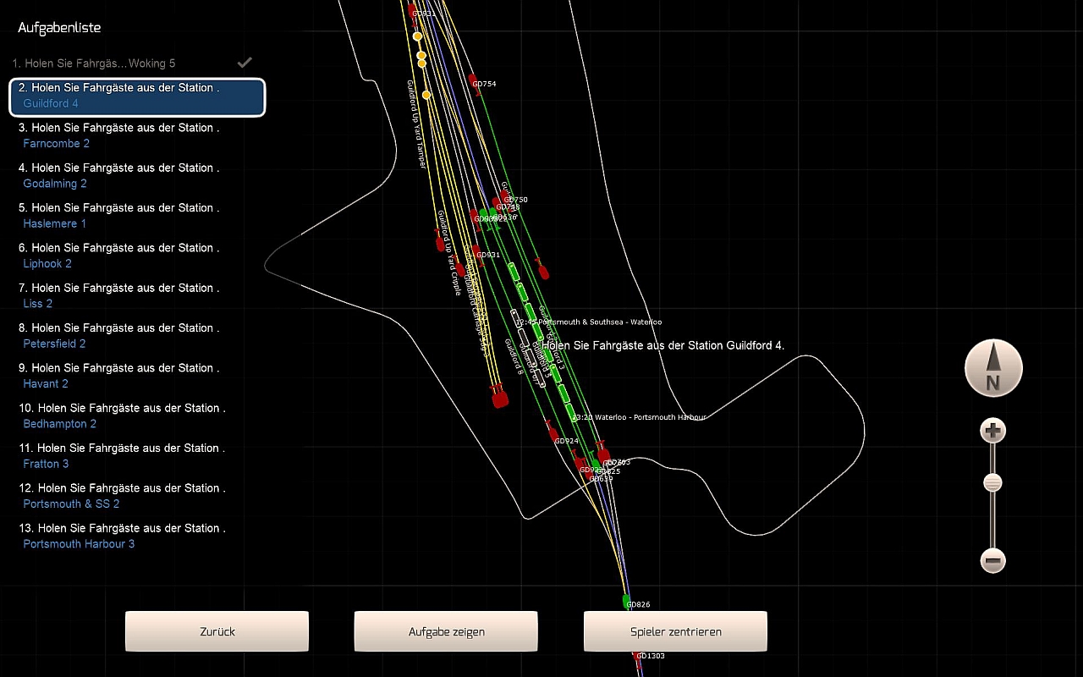Image resolution: width=1083 pixels, height=677 pixels.
Task: Click the GD750 signal label
Action: click(x=515, y=200)
